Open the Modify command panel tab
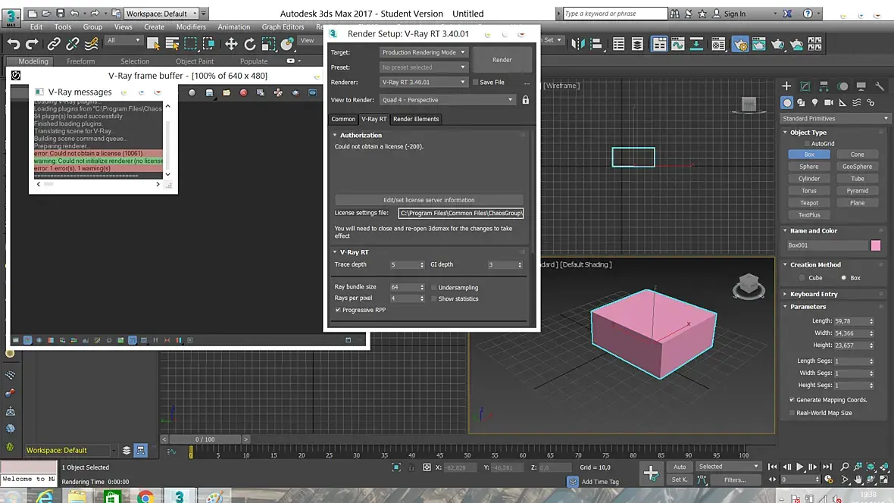 [805, 86]
